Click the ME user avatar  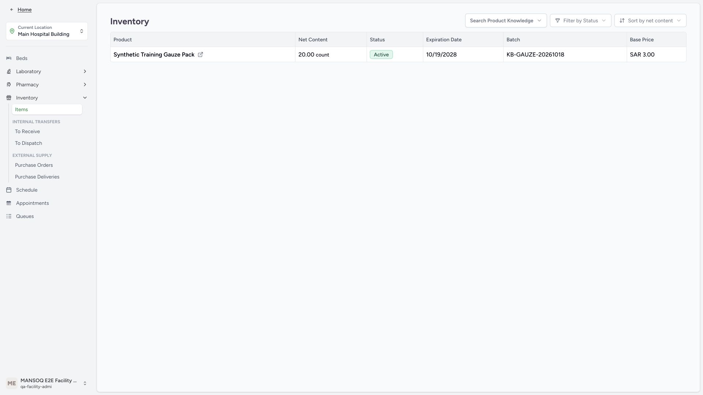click(x=12, y=383)
